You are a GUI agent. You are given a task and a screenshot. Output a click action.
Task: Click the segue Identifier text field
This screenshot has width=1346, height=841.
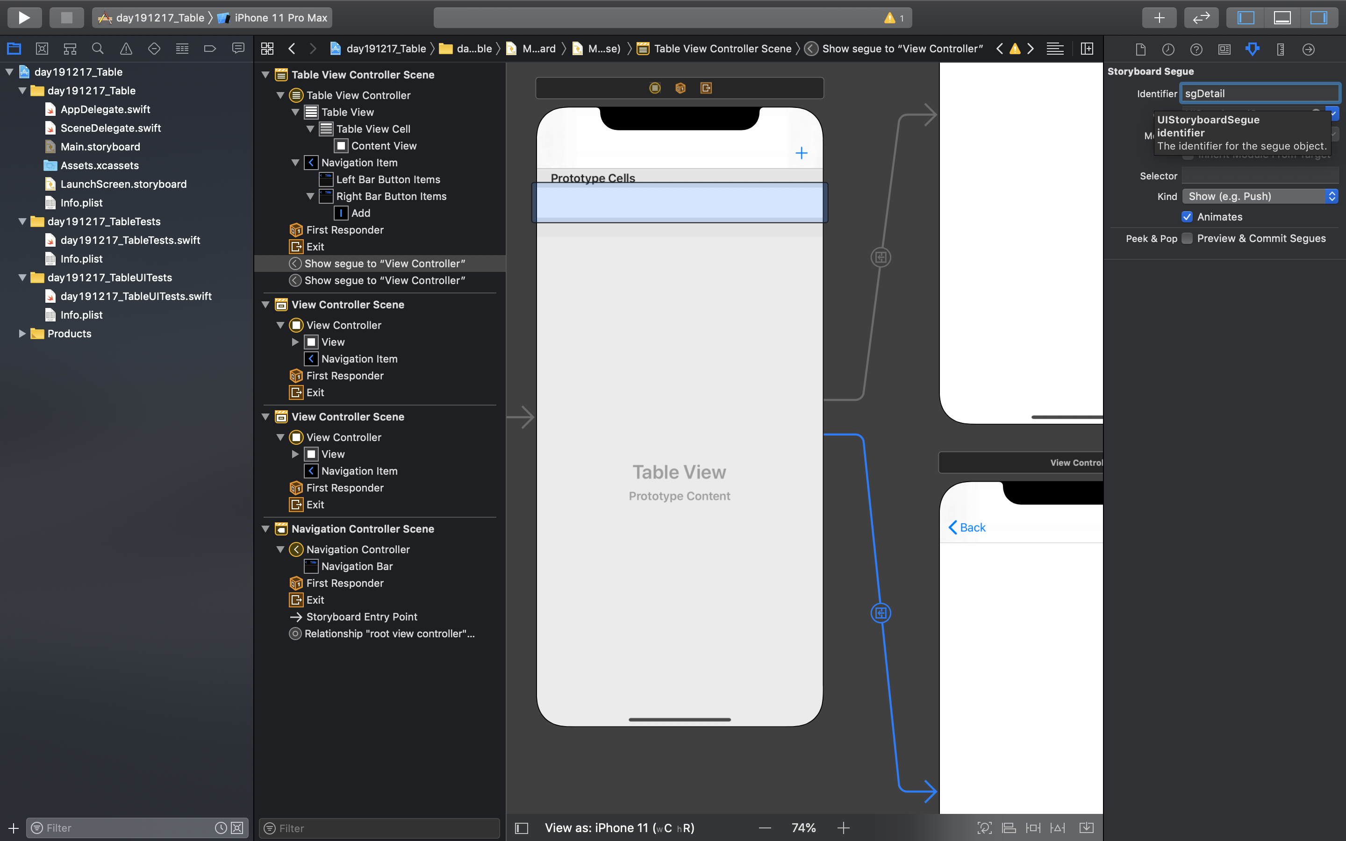click(1259, 93)
